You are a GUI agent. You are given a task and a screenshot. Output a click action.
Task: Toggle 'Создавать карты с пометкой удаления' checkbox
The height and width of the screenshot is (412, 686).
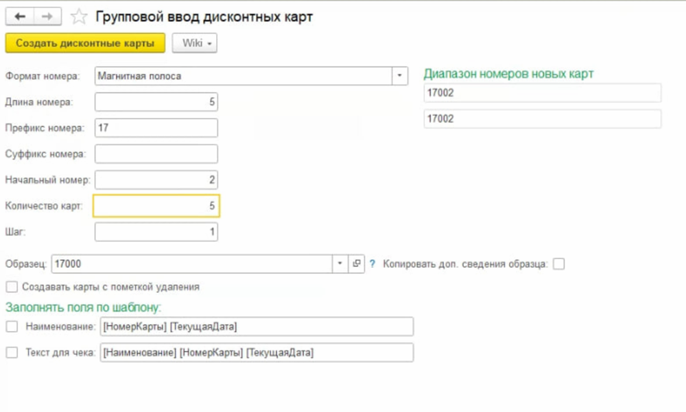click(x=11, y=287)
